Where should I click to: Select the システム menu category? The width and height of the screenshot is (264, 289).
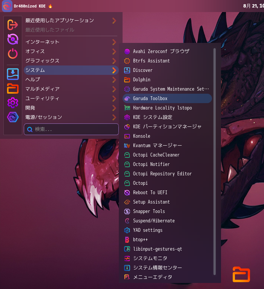[x=71, y=70]
